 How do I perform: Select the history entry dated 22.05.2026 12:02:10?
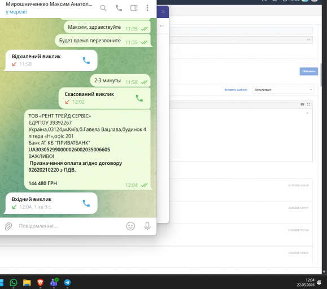coord(241,190)
